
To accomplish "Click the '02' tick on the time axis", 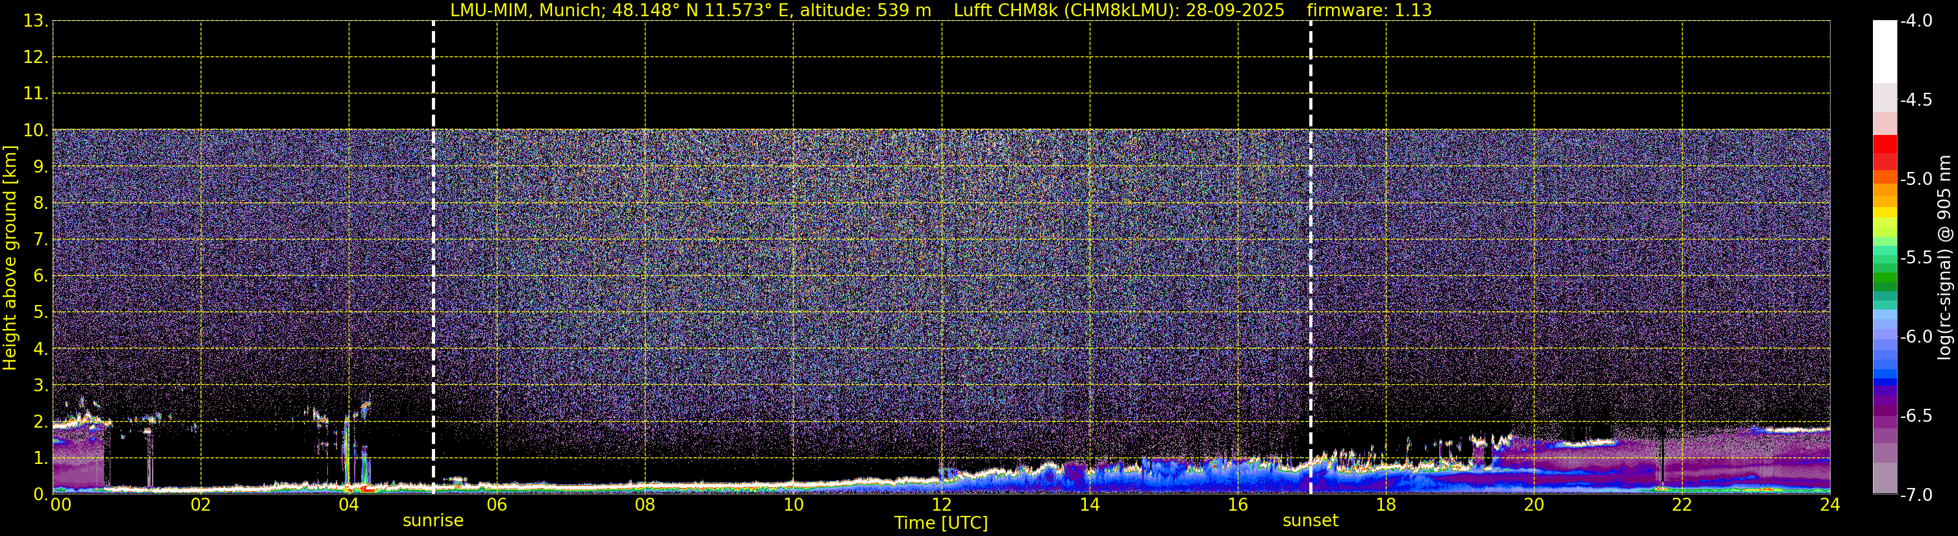I will click(x=201, y=505).
